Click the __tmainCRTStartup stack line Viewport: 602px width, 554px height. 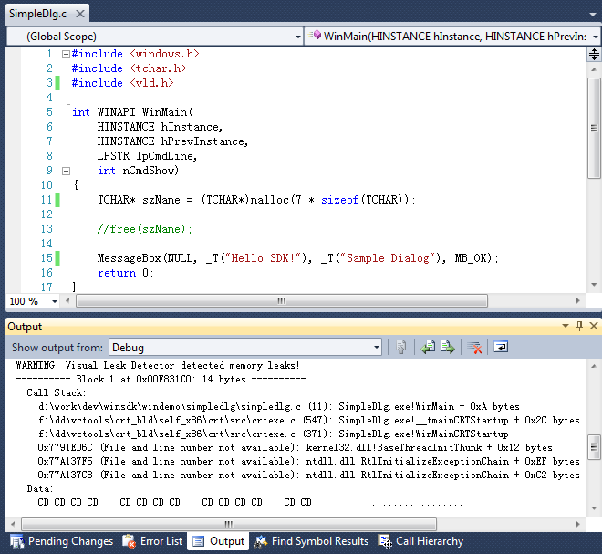pos(308,421)
